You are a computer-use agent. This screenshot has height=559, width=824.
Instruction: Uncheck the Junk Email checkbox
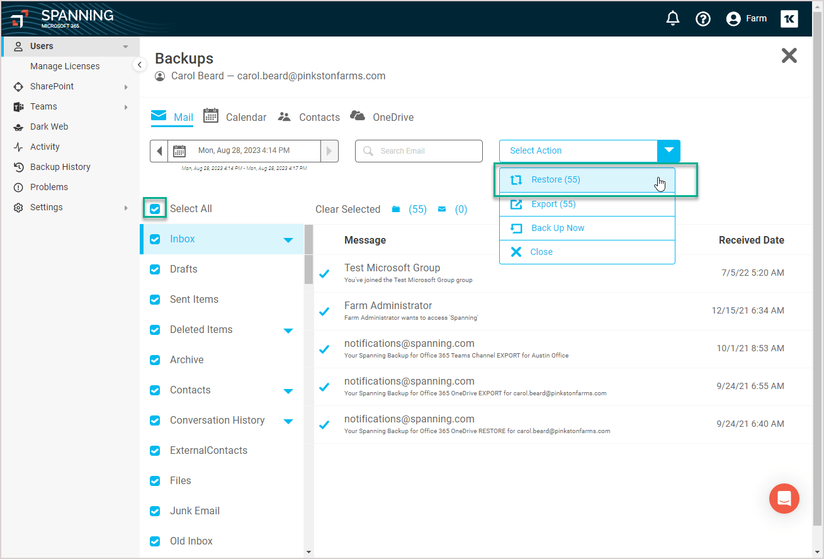click(155, 511)
